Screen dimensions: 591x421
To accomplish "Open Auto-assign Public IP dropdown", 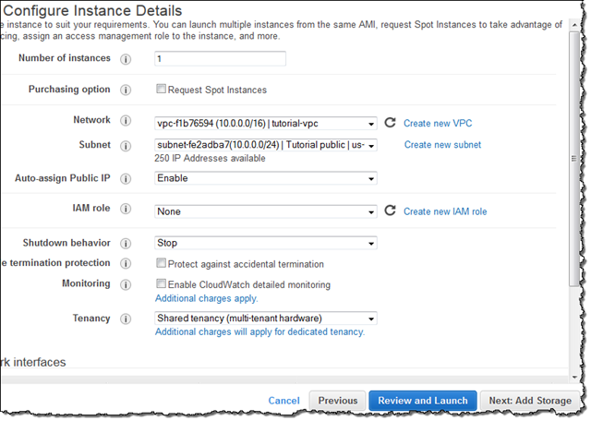I will tap(266, 178).
